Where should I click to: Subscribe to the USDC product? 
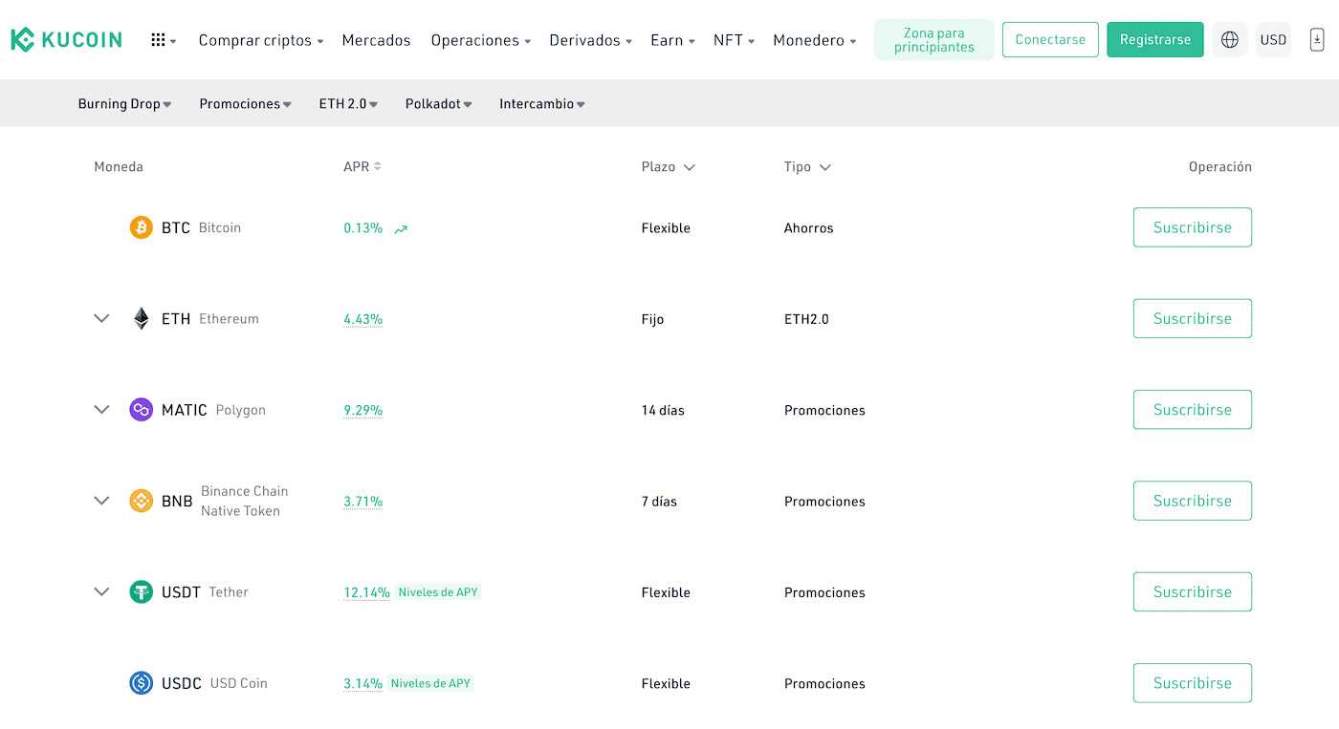(1193, 683)
